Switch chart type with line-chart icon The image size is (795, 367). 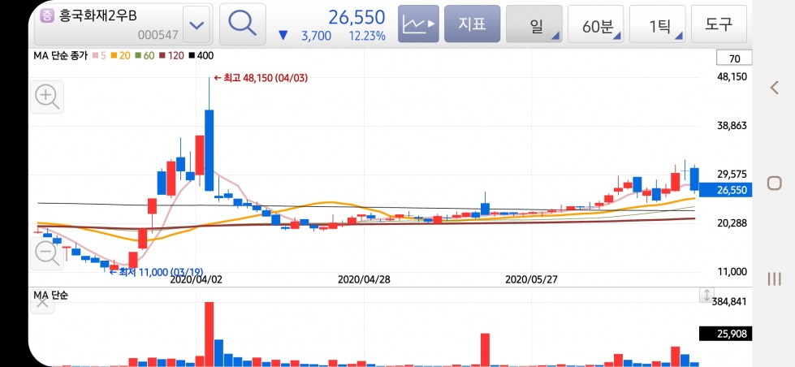click(x=418, y=24)
